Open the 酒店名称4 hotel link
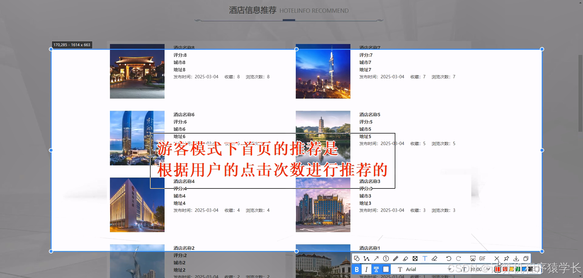The image size is (583, 278). 184,181
